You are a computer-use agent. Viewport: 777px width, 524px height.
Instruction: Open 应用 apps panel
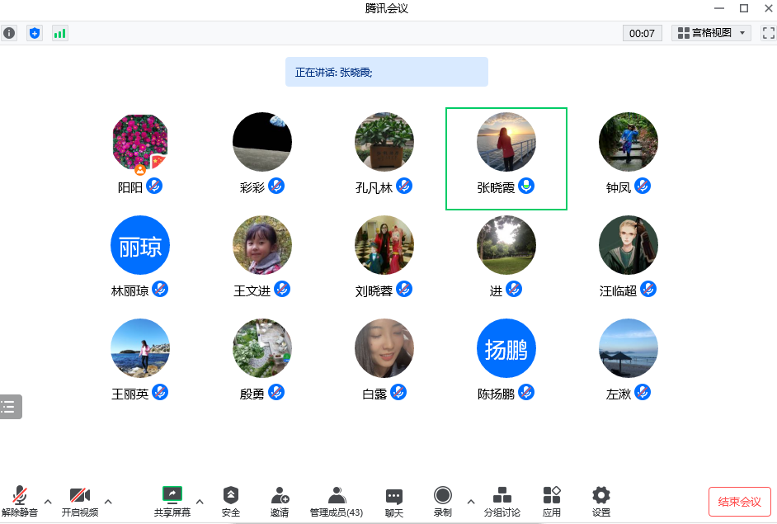(552, 501)
